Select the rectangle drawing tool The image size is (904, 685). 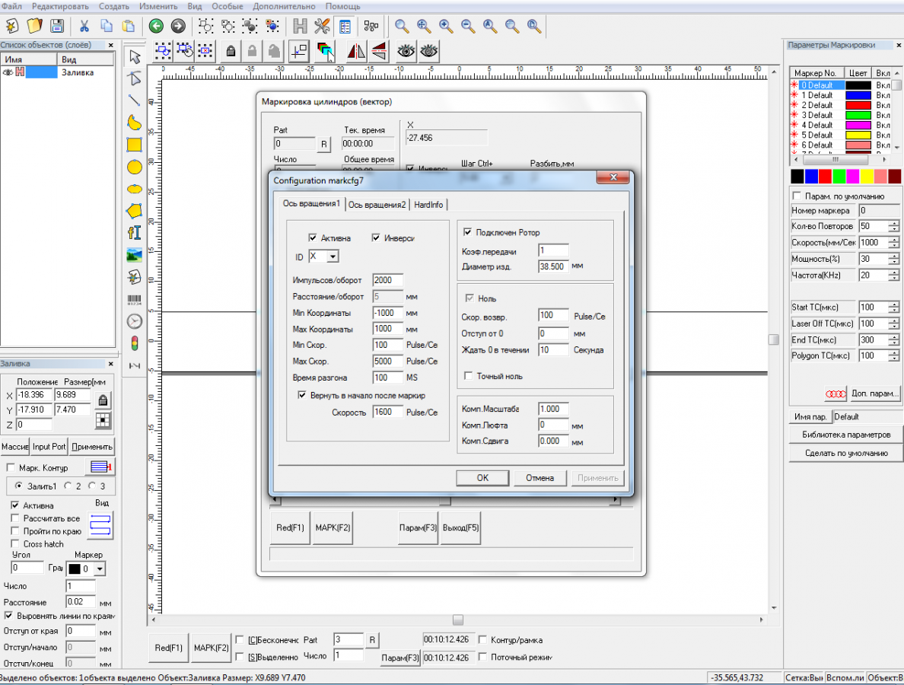[x=135, y=145]
